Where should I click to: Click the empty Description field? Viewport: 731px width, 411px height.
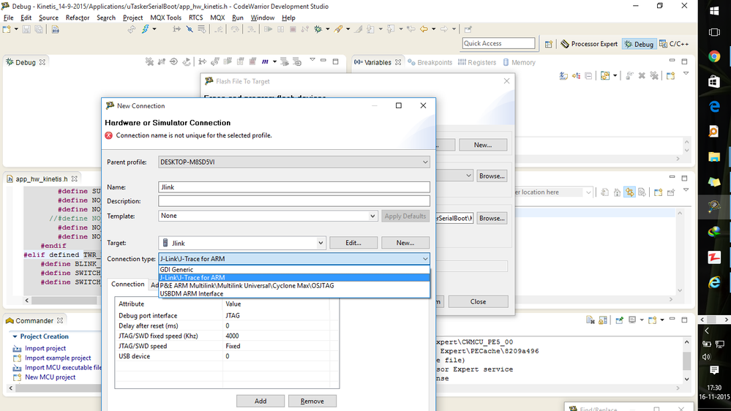(293, 201)
